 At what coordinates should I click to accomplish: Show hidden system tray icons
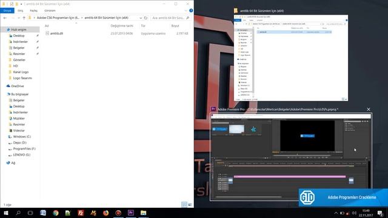[336, 213]
